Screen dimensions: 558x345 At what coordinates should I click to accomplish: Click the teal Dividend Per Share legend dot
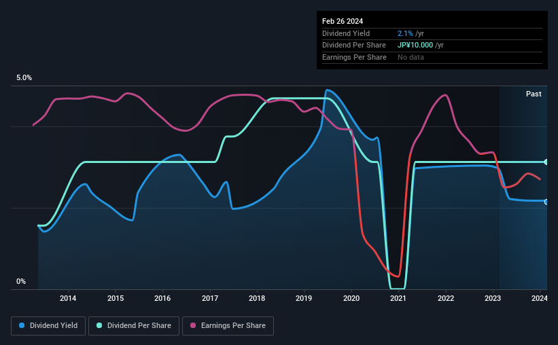[x=99, y=325]
